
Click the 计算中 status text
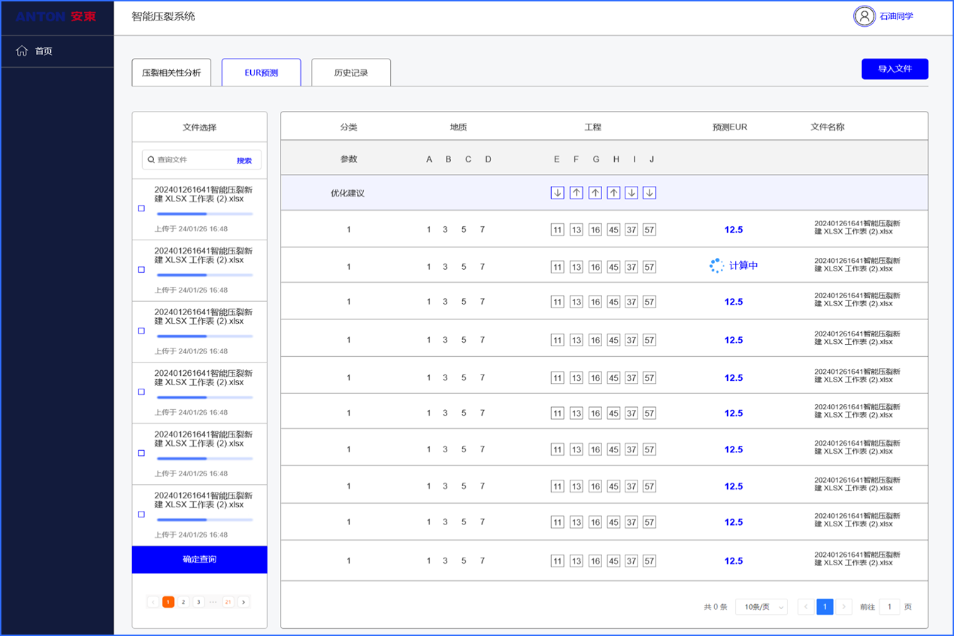pos(743,266)
